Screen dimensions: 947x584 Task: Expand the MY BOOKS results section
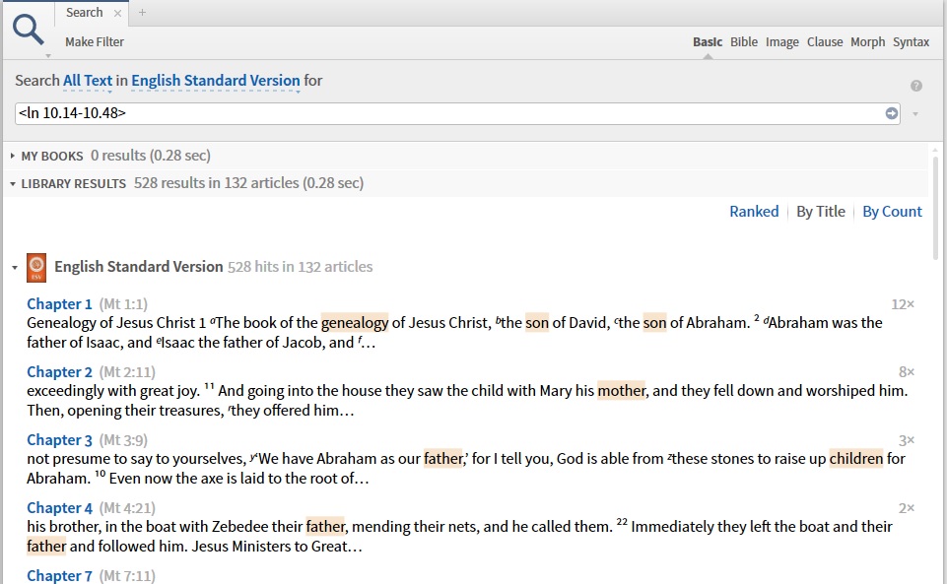tap(12, 156)
